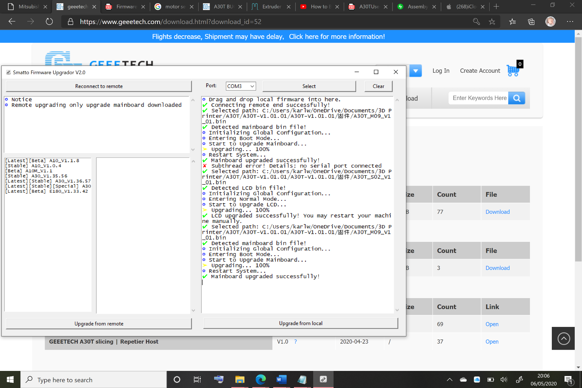Viewport: 582px width, 388px height.
Task: Click the browser address bar URL
Action: 171,21
